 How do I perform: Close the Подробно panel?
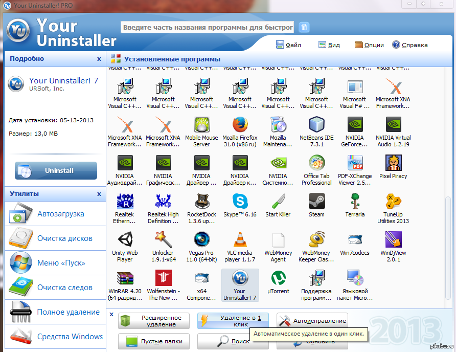point(99,59)
